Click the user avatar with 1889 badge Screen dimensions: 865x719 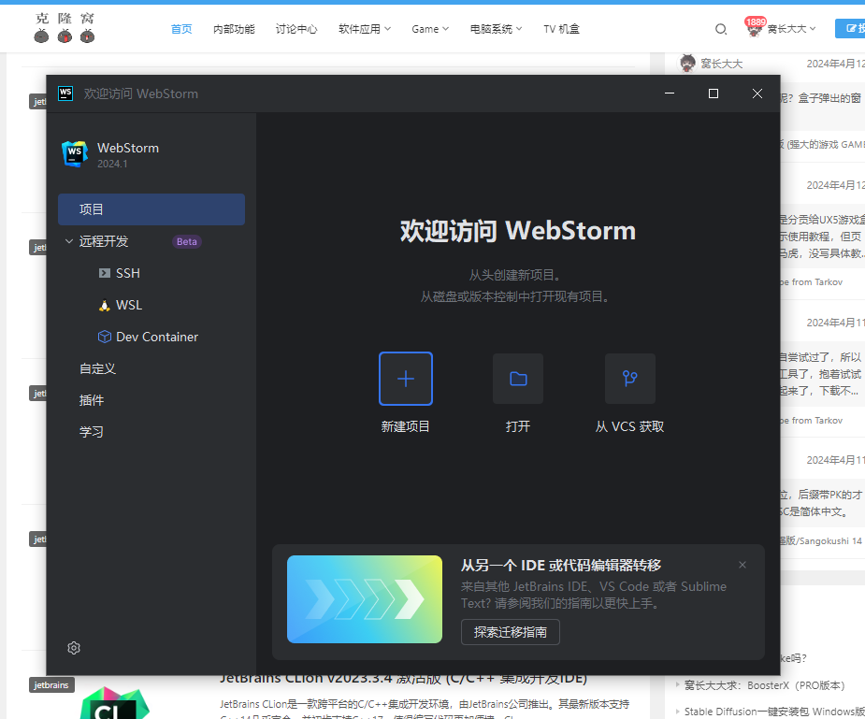755,27
